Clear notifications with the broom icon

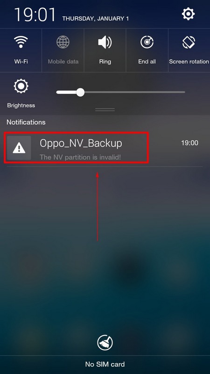coord(105,343)
